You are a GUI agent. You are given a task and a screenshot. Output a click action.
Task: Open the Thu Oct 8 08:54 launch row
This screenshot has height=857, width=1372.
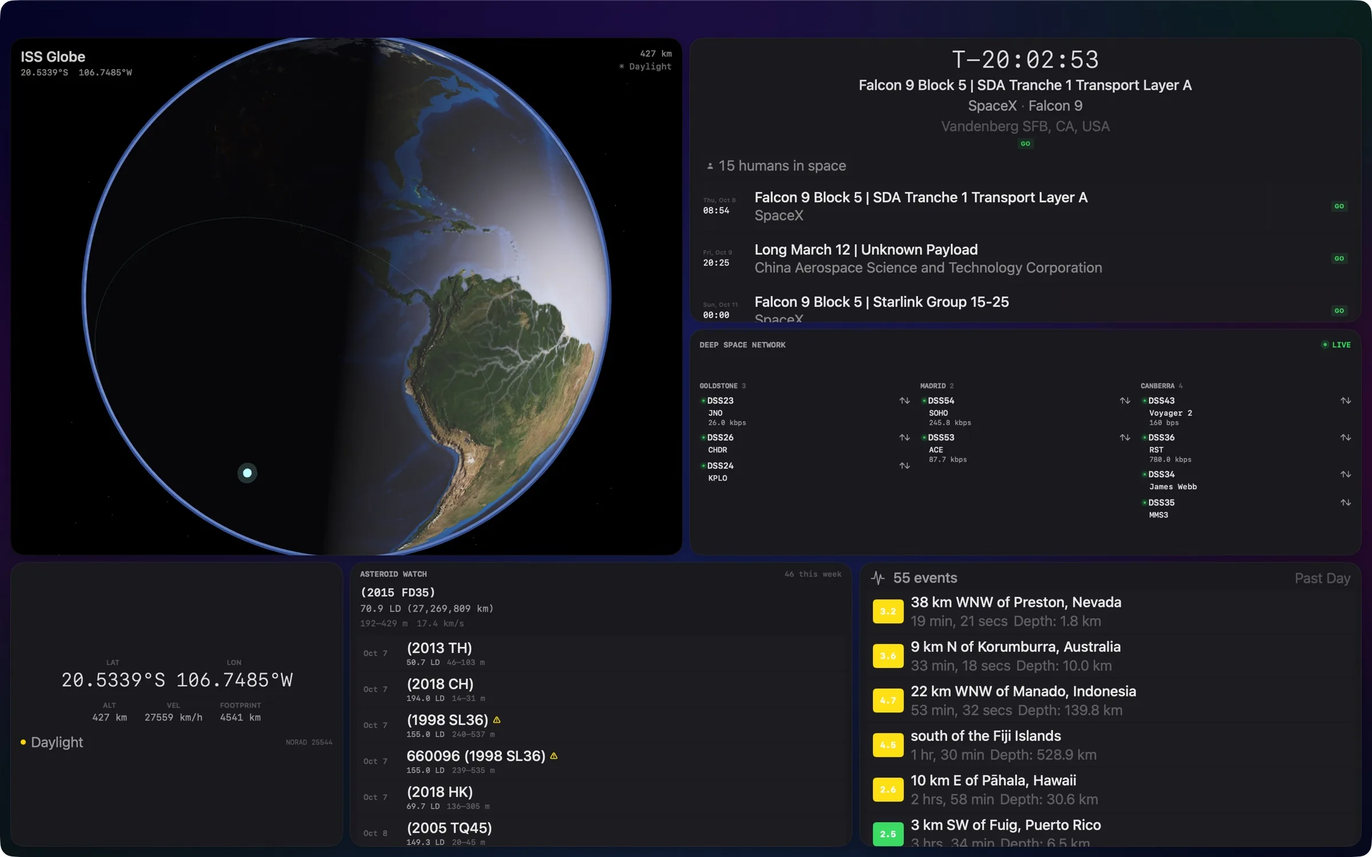tap(1025, 206)
